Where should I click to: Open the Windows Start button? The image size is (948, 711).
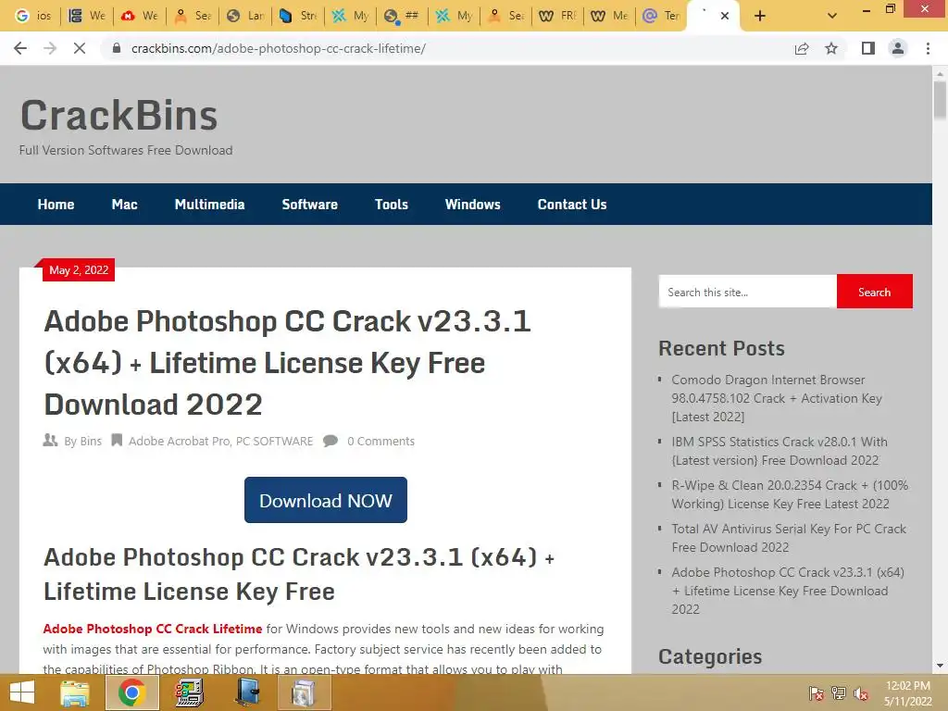(x=22, y=692)
